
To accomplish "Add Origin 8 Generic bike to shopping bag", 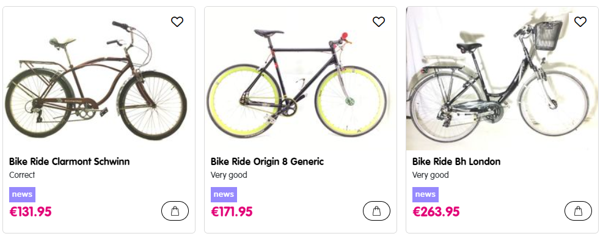I will 376,211.
